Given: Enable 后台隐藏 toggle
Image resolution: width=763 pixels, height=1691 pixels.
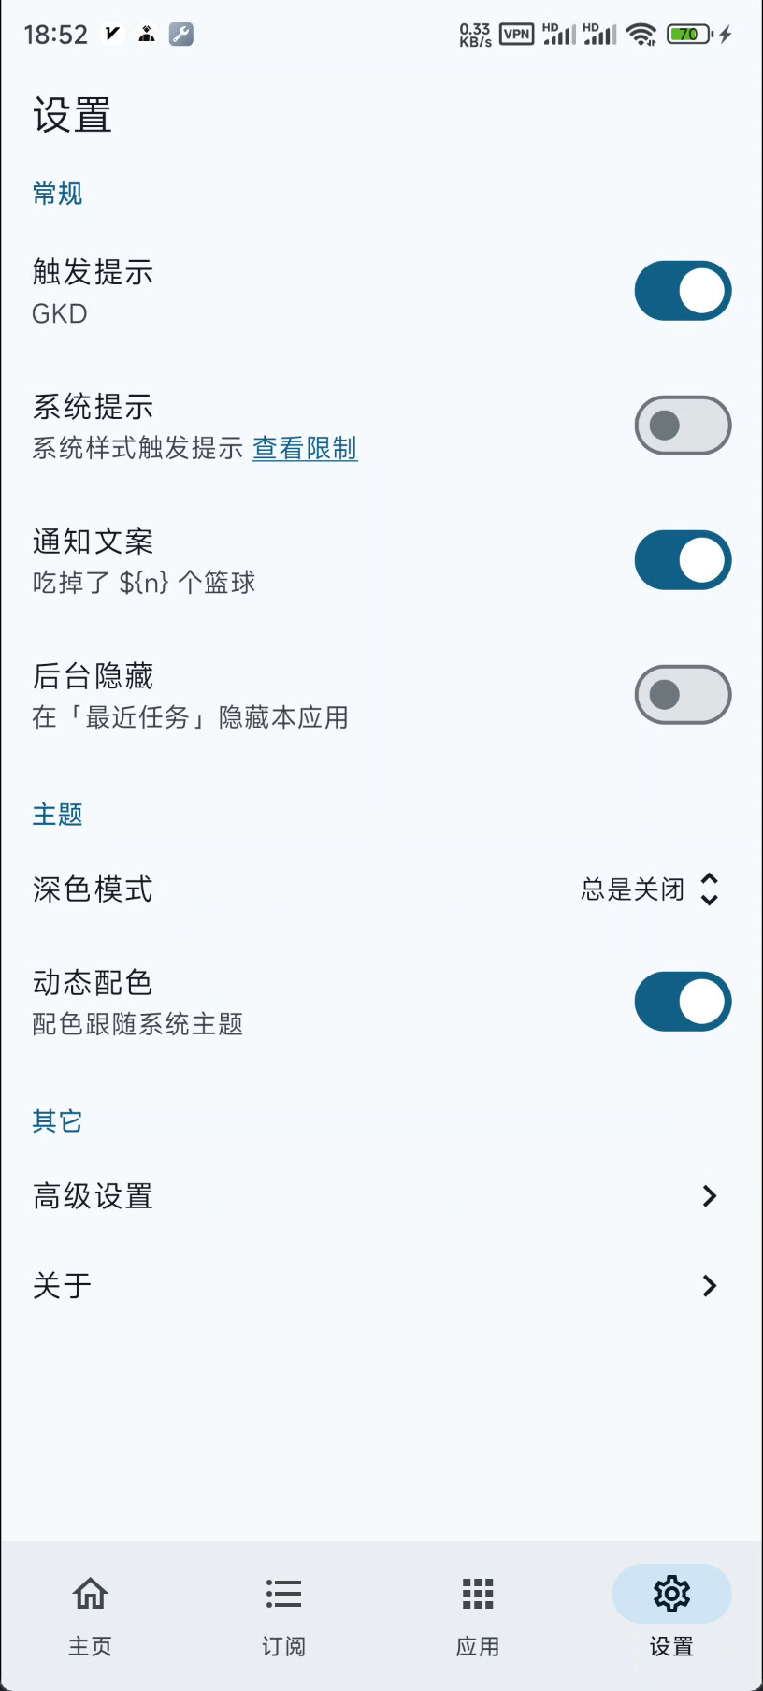Looking at the screenshot, I should 683,695.
